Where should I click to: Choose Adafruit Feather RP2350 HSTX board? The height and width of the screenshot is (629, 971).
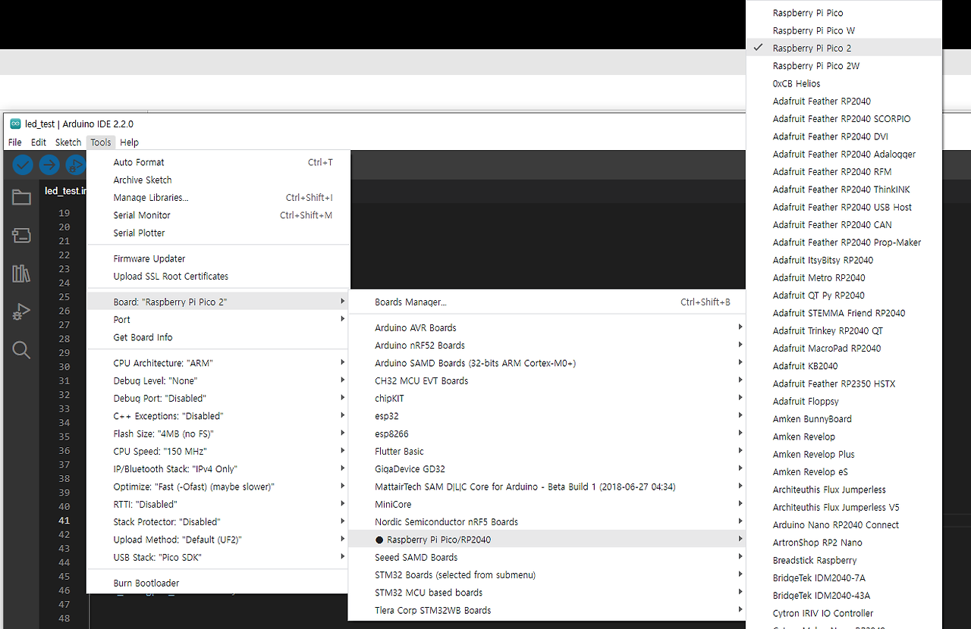tap(844, 383)
